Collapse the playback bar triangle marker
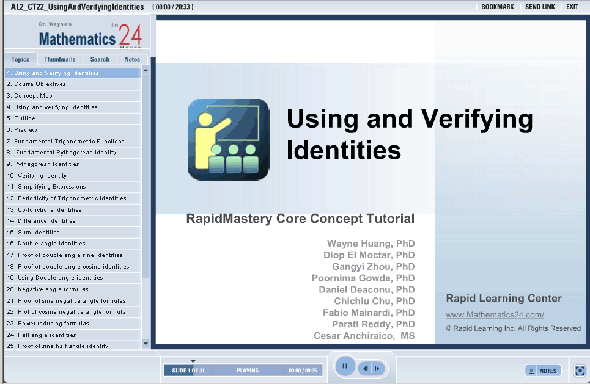 point(193,361)
